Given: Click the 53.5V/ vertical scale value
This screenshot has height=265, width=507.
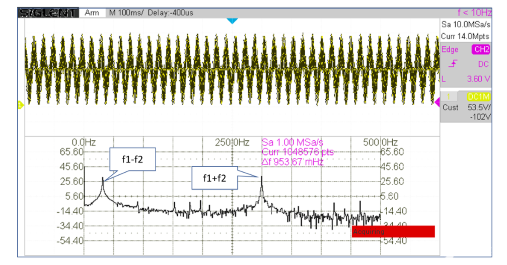Looking at the screenshot, I should point(479,108).
